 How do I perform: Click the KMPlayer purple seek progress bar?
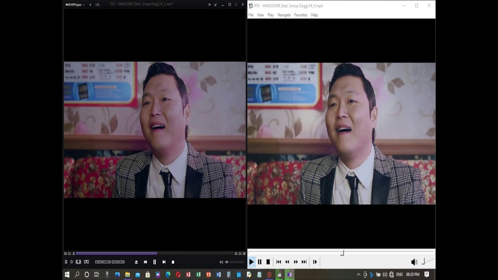[x=116, y=254]
